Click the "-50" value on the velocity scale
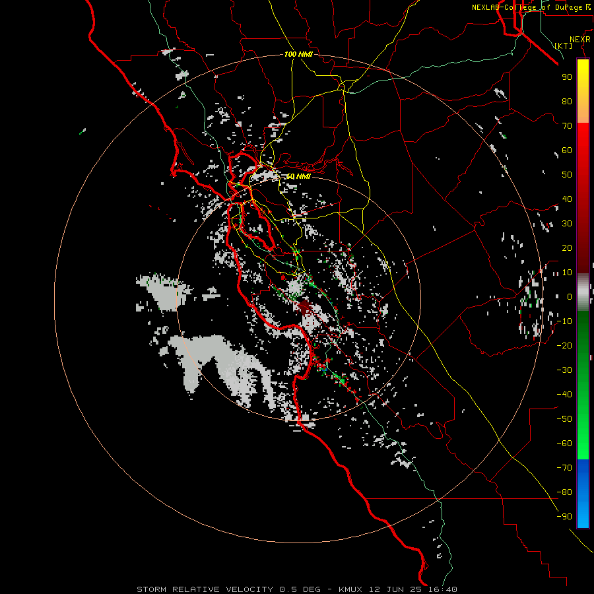 [564, 419]
